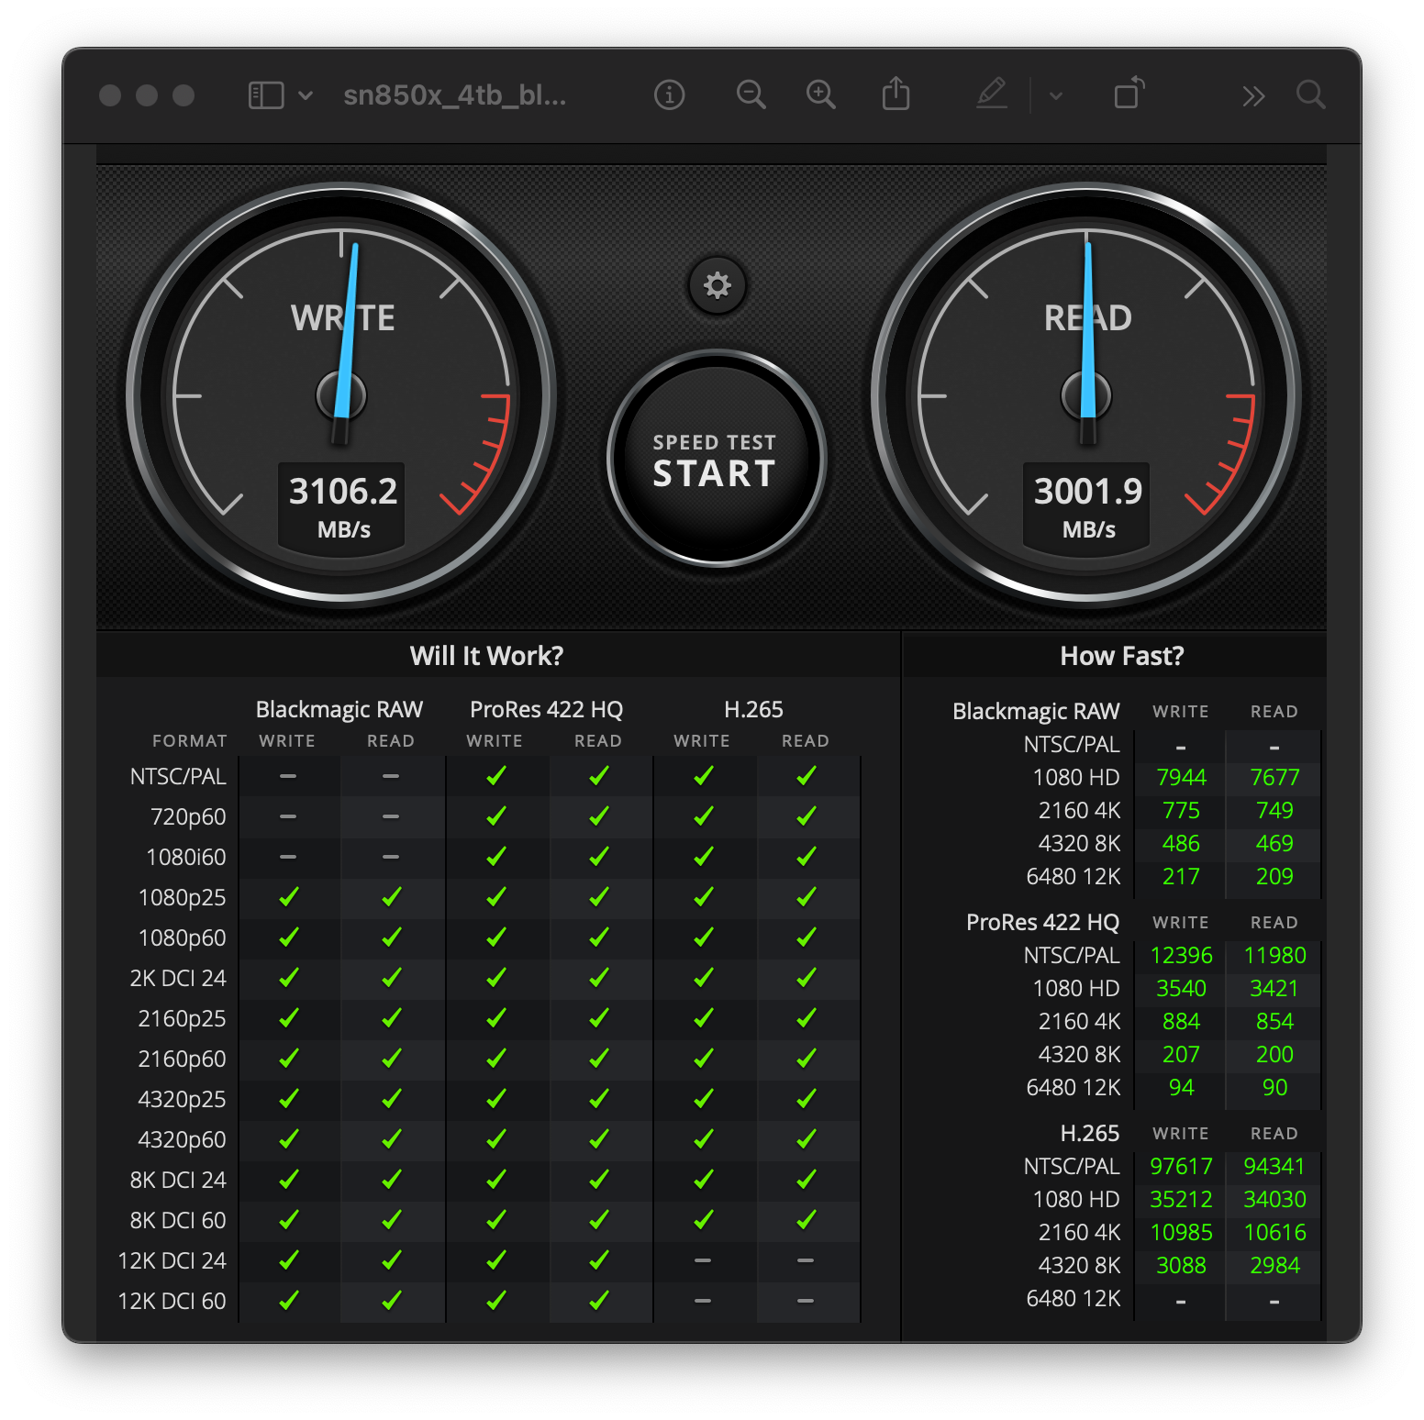Start the speed test with START button
Screen dimensions: 1424x1420
(x=716, y=459)
